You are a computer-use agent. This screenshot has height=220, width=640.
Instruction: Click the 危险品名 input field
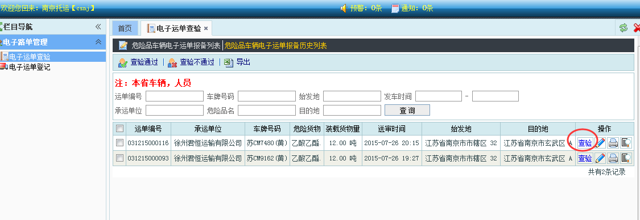(267, 110)
